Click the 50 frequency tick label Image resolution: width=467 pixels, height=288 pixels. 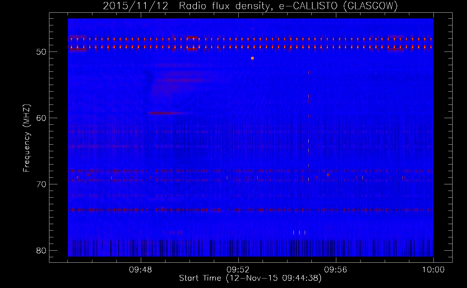pyautogui.click(x=42, y=52)
